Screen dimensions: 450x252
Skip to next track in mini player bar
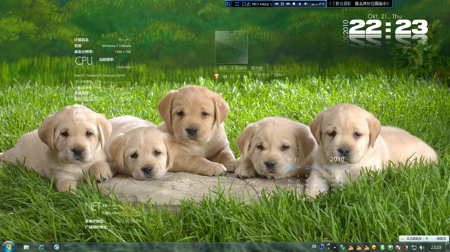tap(288, 4)
